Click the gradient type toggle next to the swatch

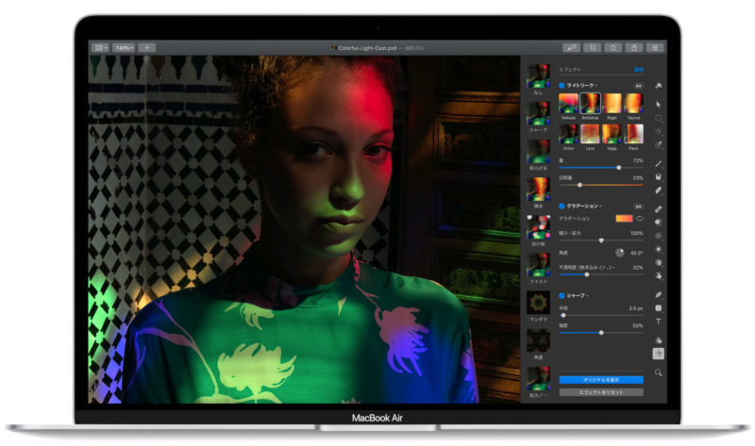[x=640, y=219]
